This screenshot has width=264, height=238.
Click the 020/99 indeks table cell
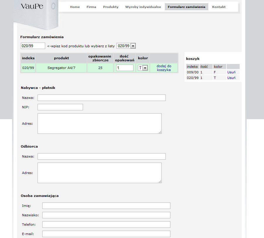point(28,68)
